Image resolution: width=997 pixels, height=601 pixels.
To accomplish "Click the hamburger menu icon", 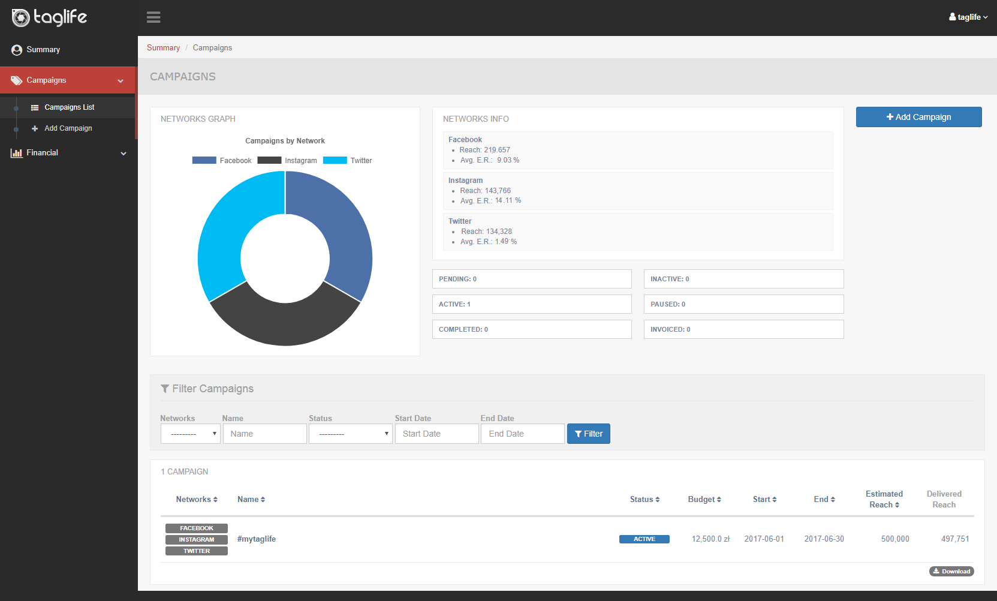I will click(153, 17).
